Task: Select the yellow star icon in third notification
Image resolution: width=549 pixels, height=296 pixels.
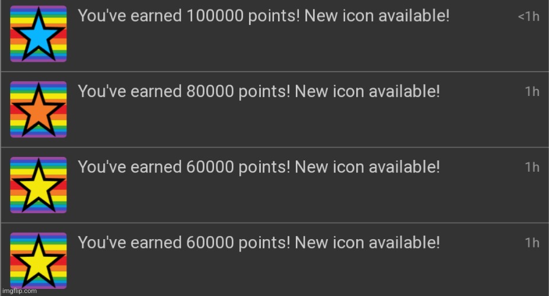Action: (38, 185)
